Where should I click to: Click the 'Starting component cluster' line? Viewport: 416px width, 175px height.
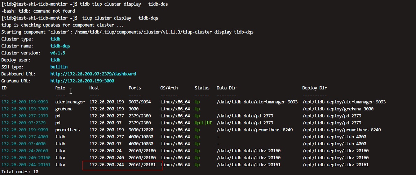(127, 32)
